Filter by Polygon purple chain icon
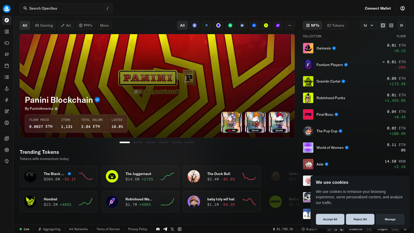Viewport: 414px width, 233px height. [278, 25]
